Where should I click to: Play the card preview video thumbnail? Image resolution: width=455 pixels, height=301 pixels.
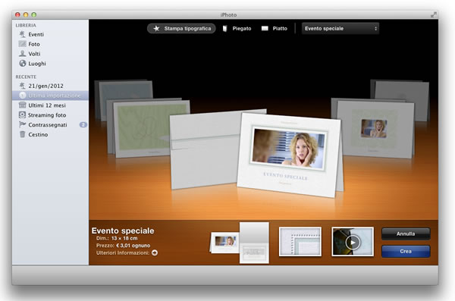[353, 242]
